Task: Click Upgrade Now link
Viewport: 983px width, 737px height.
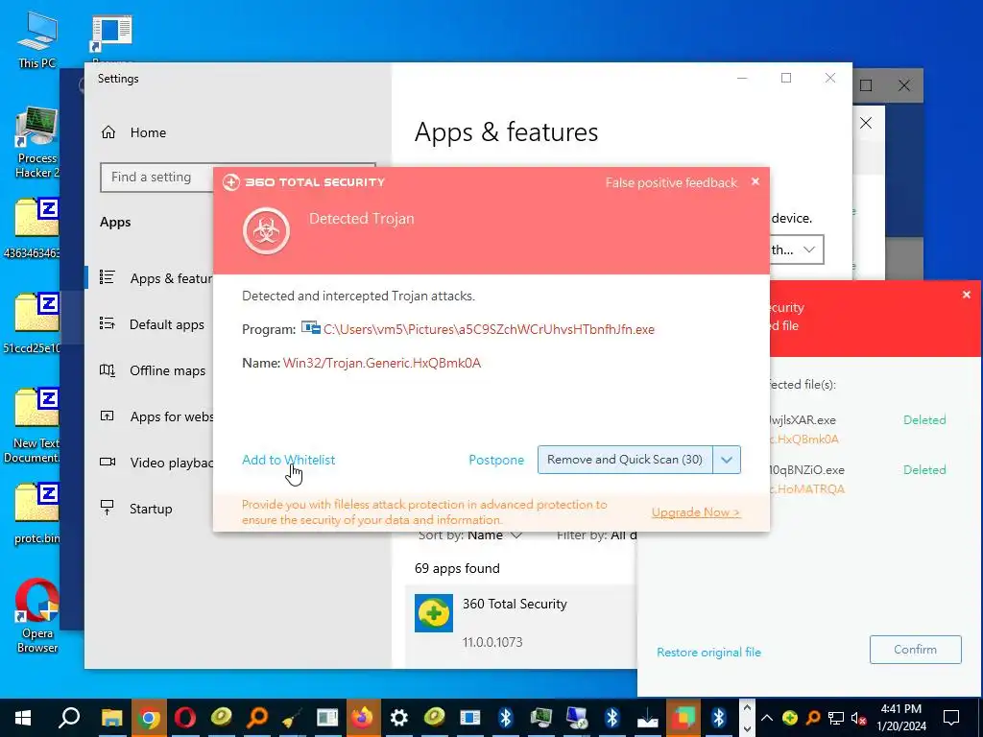Action: [695, 512]
